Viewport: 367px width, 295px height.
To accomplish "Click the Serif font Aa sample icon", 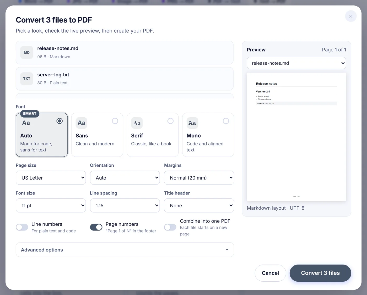I will pos(137,123).
